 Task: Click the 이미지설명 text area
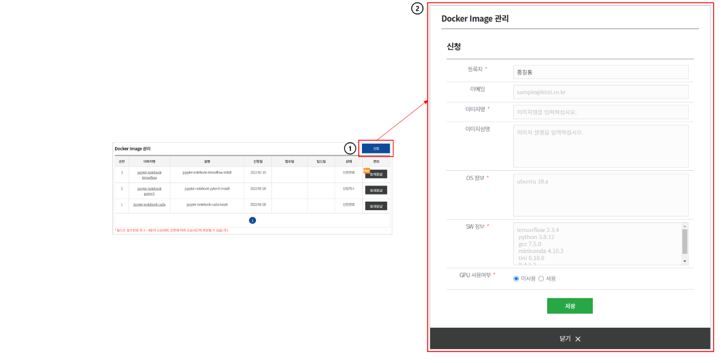tap(600, 146)
